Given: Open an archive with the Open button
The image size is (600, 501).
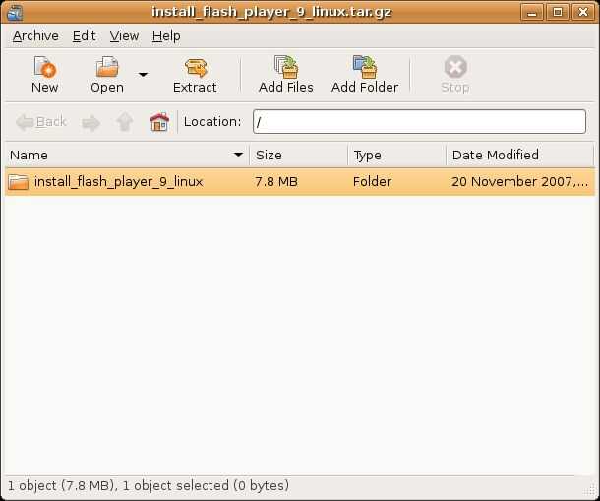Looking at the screenshot, I should [x=107, y=75].
